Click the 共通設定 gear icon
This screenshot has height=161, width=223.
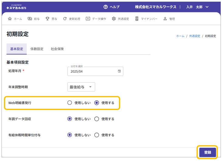(x=114, y=19)
